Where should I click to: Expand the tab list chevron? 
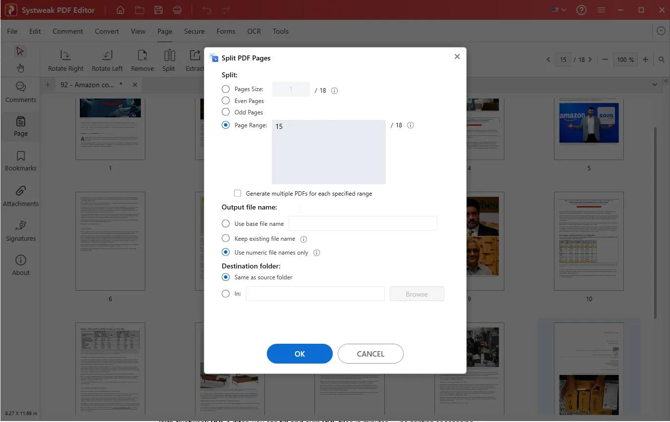pos(655,85)
